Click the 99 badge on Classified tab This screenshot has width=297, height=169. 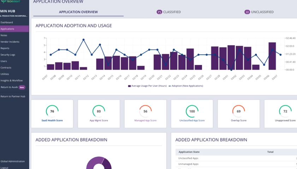[159, 12]
